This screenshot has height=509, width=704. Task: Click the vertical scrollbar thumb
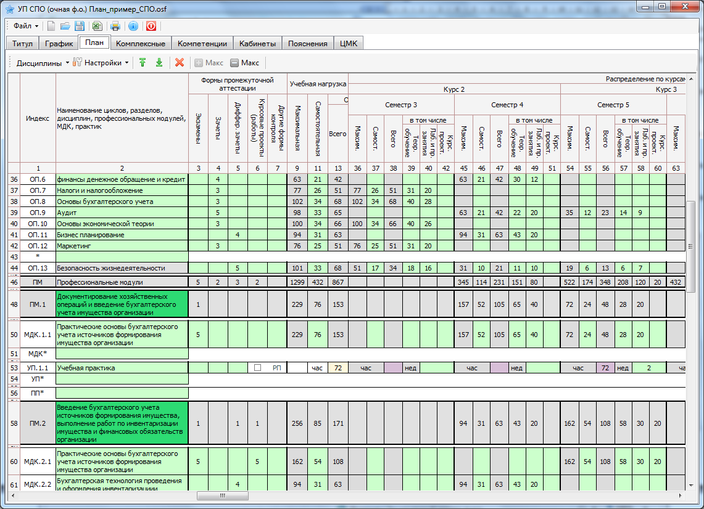(x=690, y=246)
